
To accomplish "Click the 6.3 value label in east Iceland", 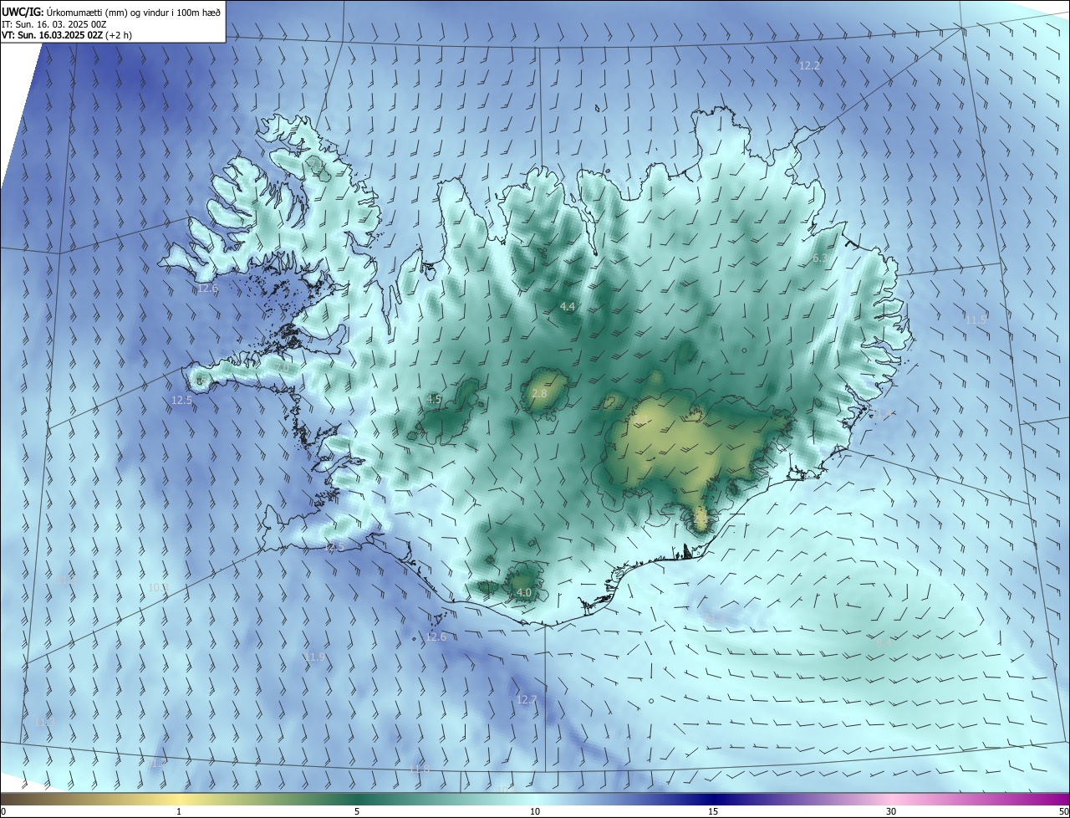I will [x=819, y=259].
